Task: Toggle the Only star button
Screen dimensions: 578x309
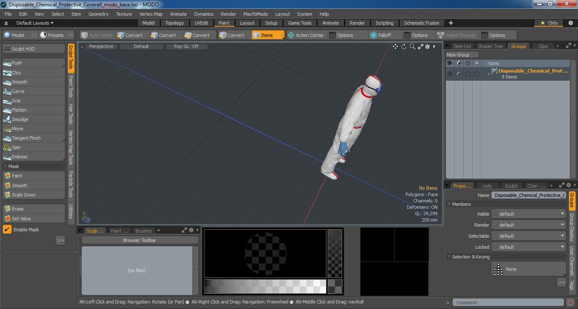Action: click(x=549, y=23)
